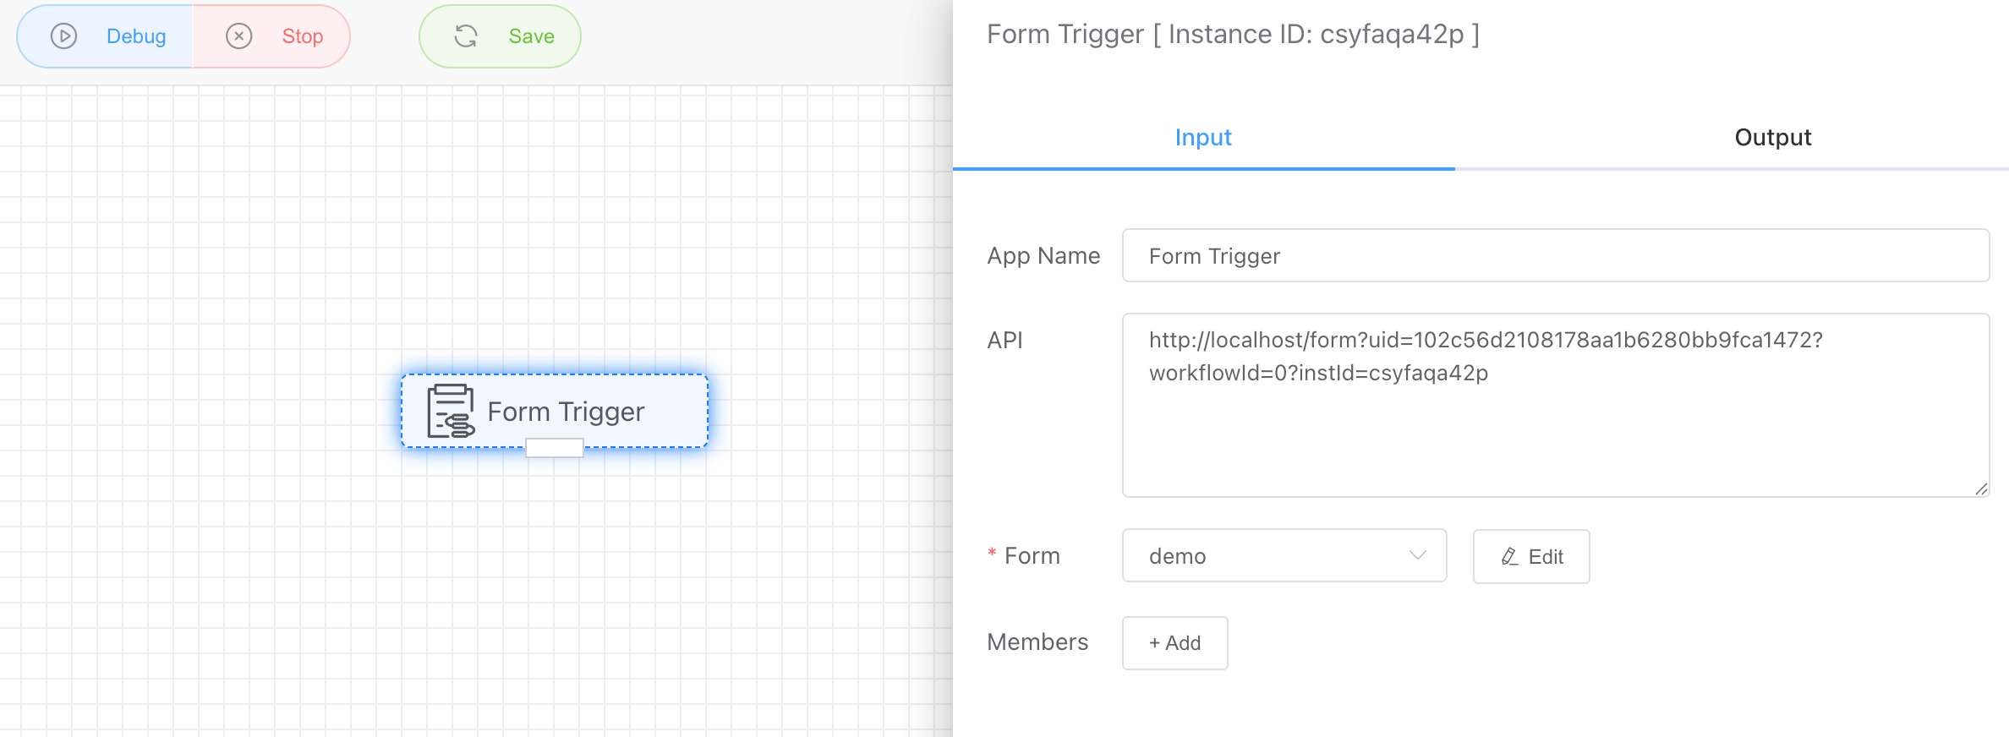Click inside the API URL textarea
This screenshot has width=2009, height=737.
[1554, 423]
